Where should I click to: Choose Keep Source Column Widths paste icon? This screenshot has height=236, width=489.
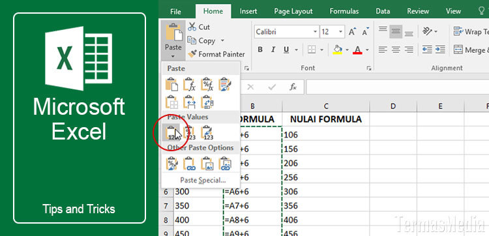click(189, 102)
